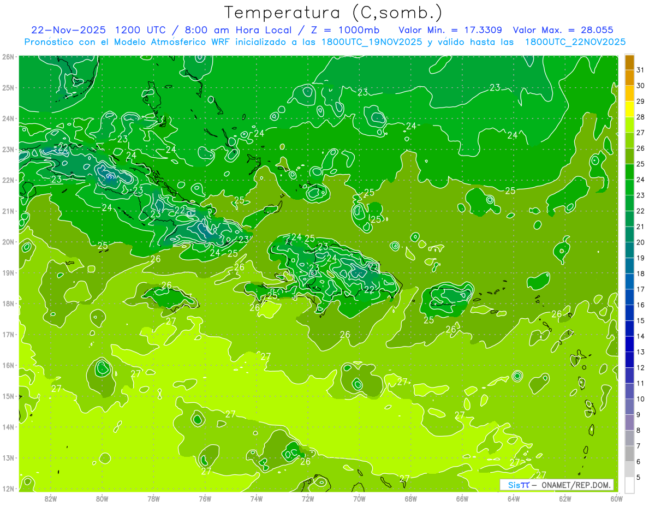The image size is (655, 506).
Task: Pick the orange swatch between 30 and 31
Action: (629, 78)
